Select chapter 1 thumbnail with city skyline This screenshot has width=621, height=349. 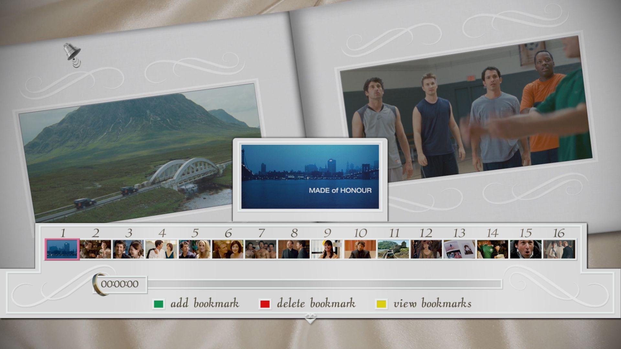click(62, 249)
